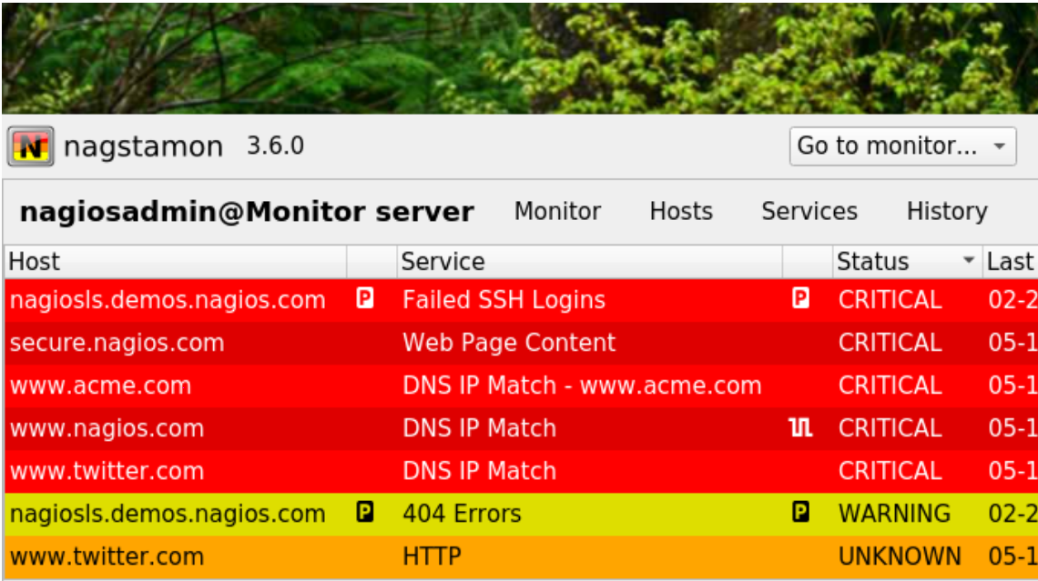The image size is (1038, 581).
Task: Open the History menu
Action: tap(947, 211)
